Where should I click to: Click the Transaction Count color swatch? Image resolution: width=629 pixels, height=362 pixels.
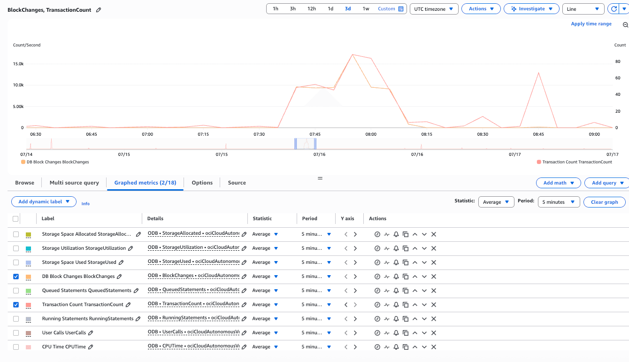28,304
